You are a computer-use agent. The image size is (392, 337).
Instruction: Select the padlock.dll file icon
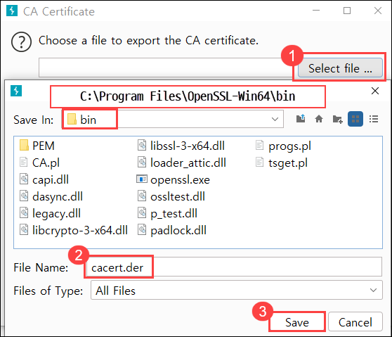[x=142, y=229]
